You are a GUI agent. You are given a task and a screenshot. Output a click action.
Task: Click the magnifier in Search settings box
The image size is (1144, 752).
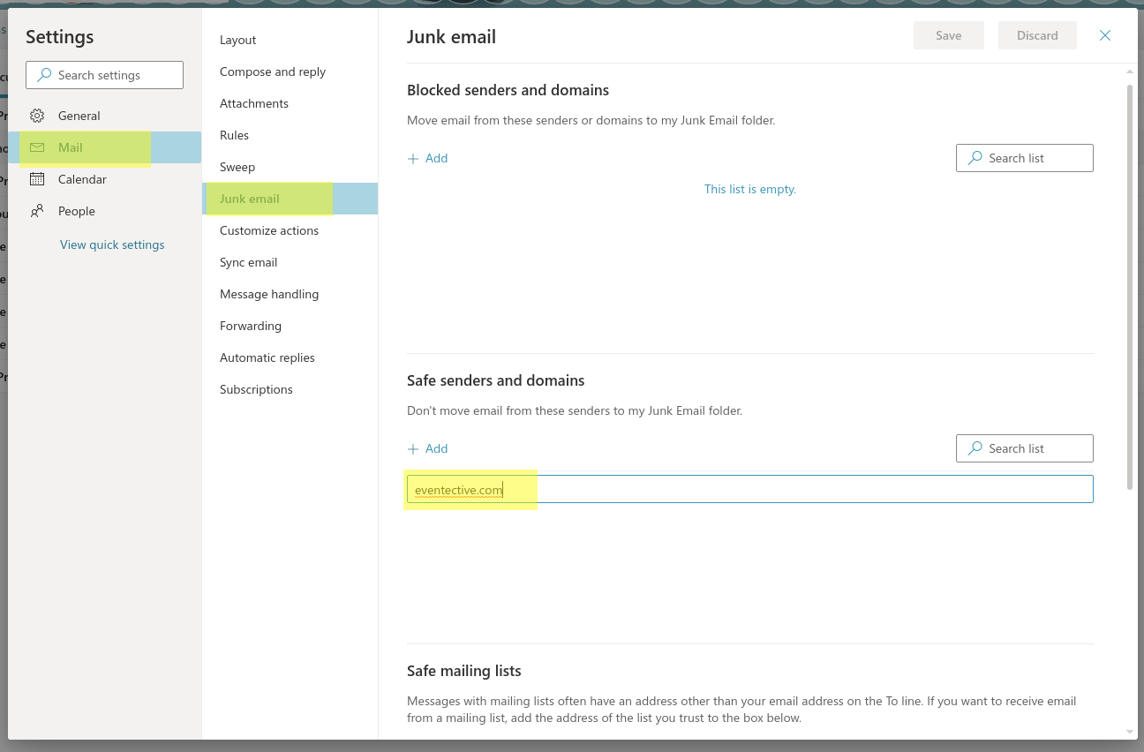(x=43, y=75)
